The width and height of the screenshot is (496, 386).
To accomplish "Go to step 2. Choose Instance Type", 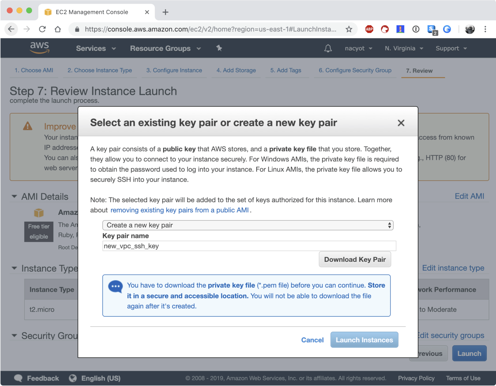I will click(x=100, y=70).
